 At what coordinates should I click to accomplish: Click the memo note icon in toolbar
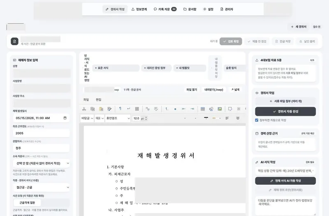click(230, 109)
